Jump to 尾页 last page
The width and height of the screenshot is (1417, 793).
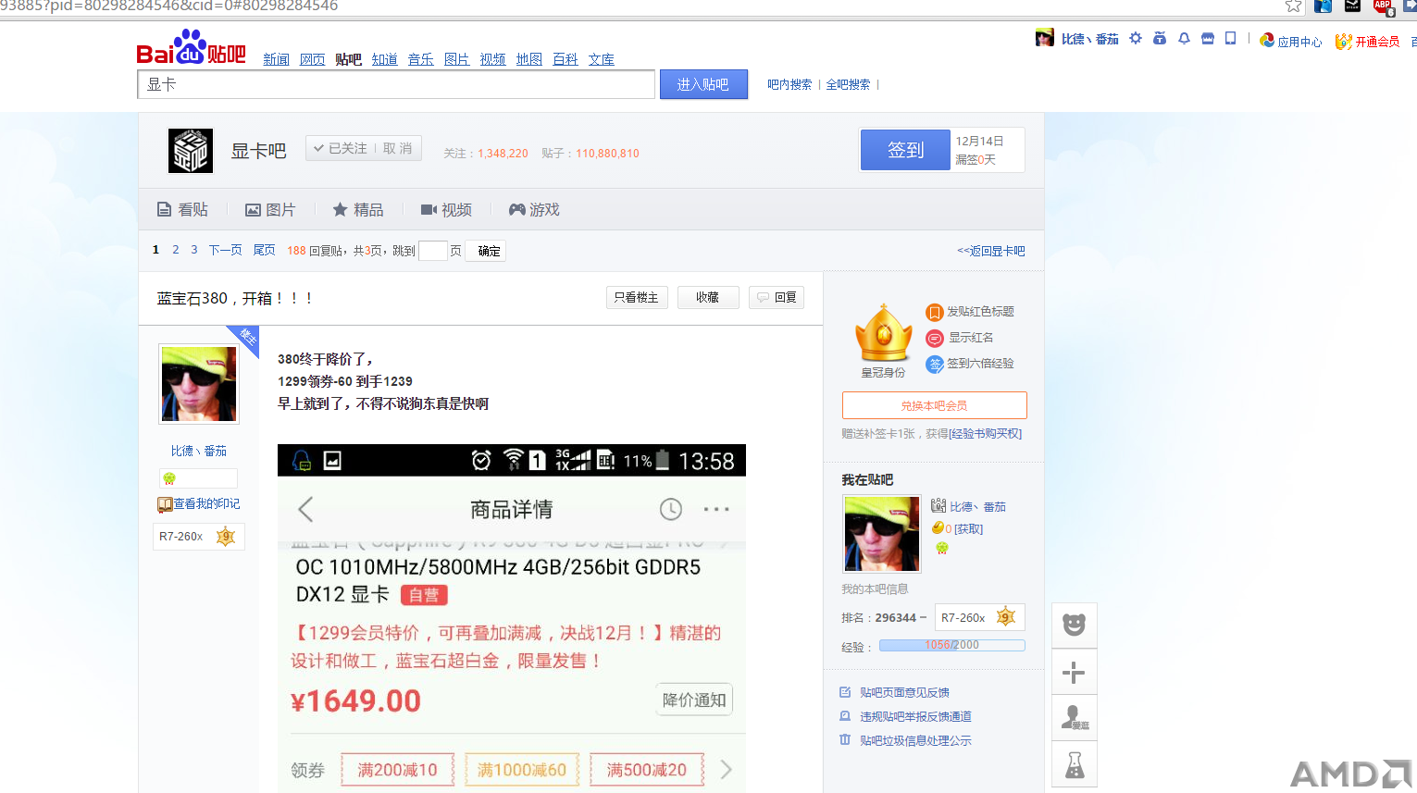264,250
